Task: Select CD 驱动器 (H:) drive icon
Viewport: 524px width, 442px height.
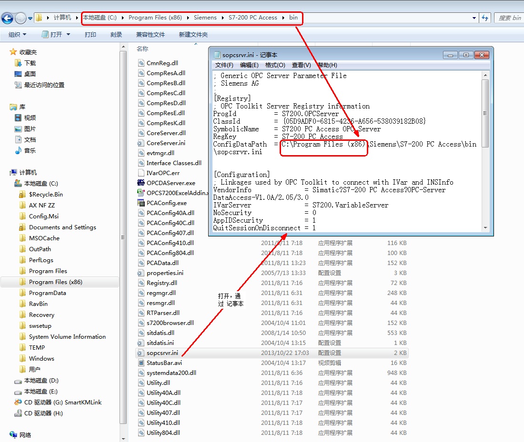Action: click(x=18, y=413)
